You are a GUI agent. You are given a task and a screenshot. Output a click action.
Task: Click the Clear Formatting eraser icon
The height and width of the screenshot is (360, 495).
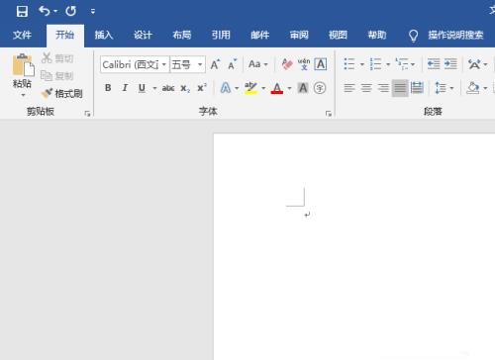pyautogui.click(x=287, y=64)
